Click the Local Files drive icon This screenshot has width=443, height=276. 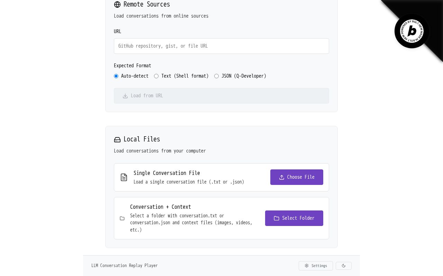coord(117,140)
